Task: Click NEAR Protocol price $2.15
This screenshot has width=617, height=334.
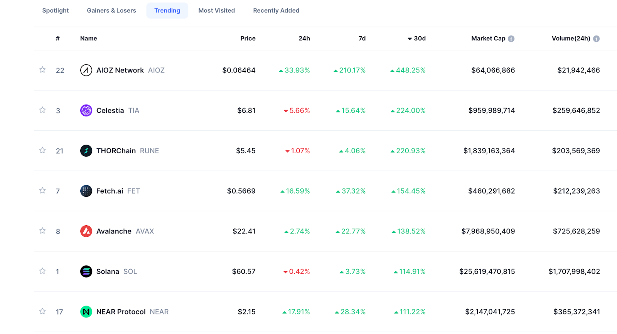Action: coord(247,312)
